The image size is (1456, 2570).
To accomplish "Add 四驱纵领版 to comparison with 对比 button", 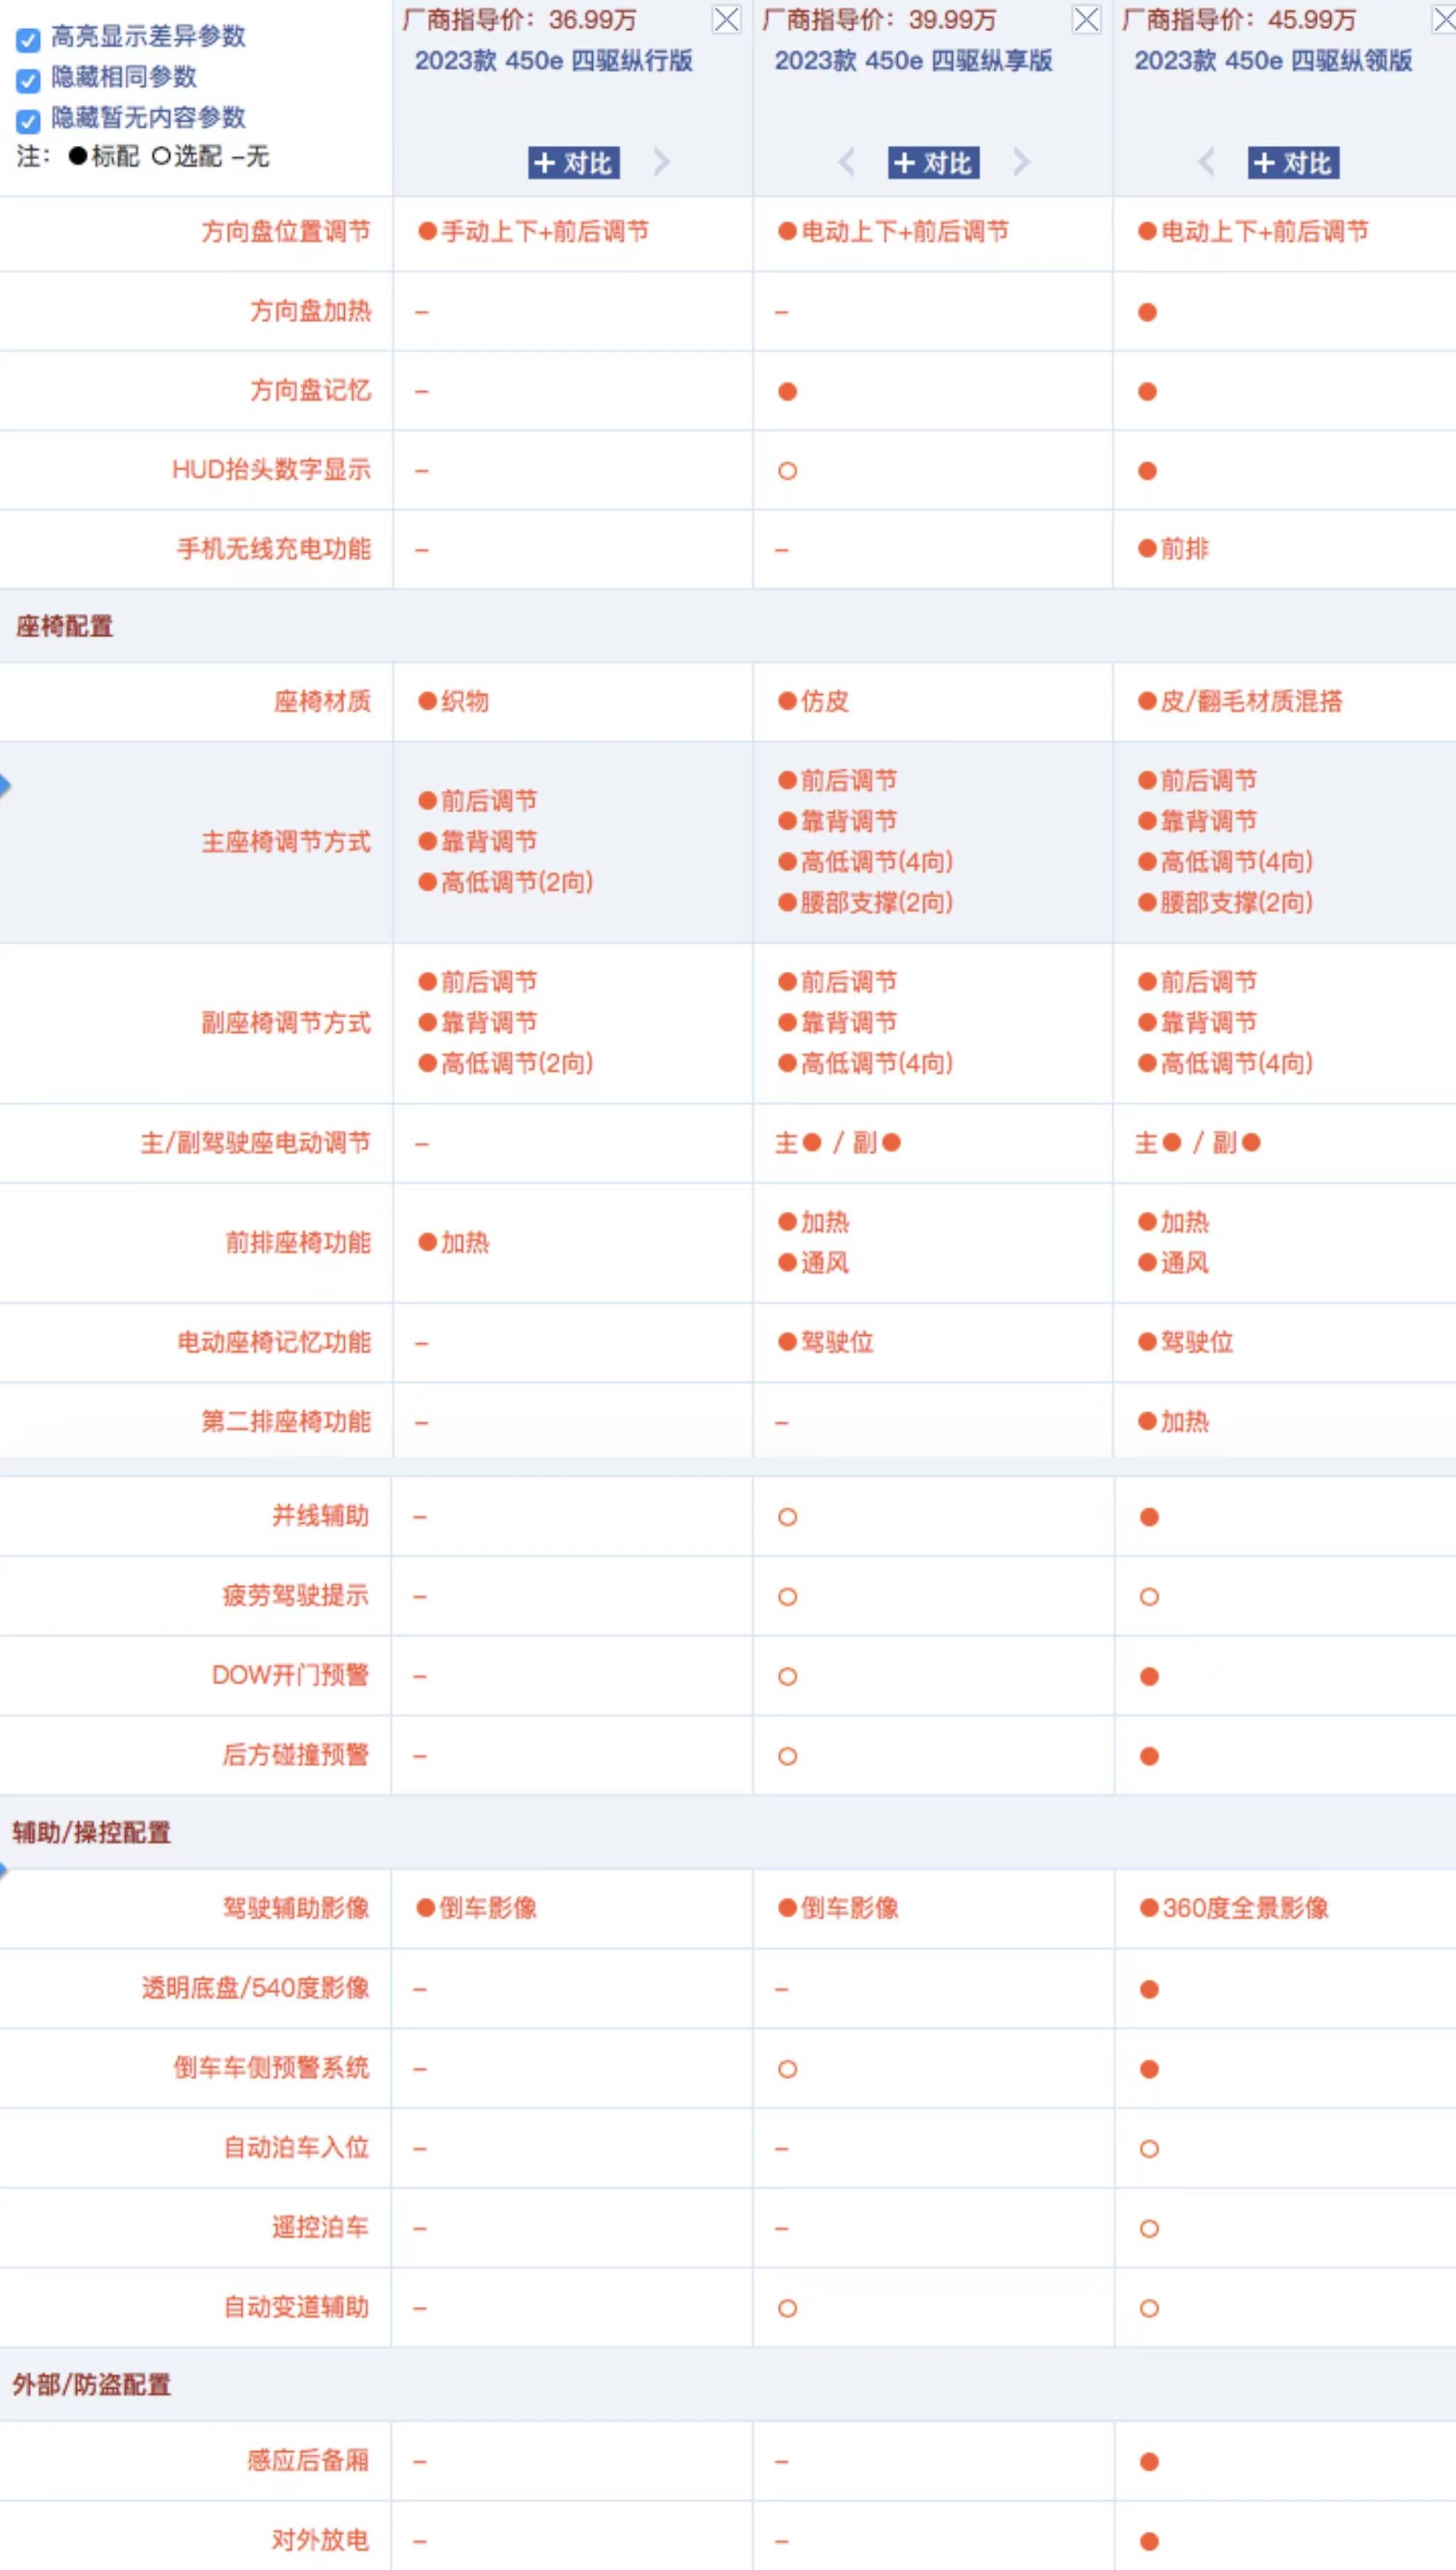I will (x=1293, y=162).
